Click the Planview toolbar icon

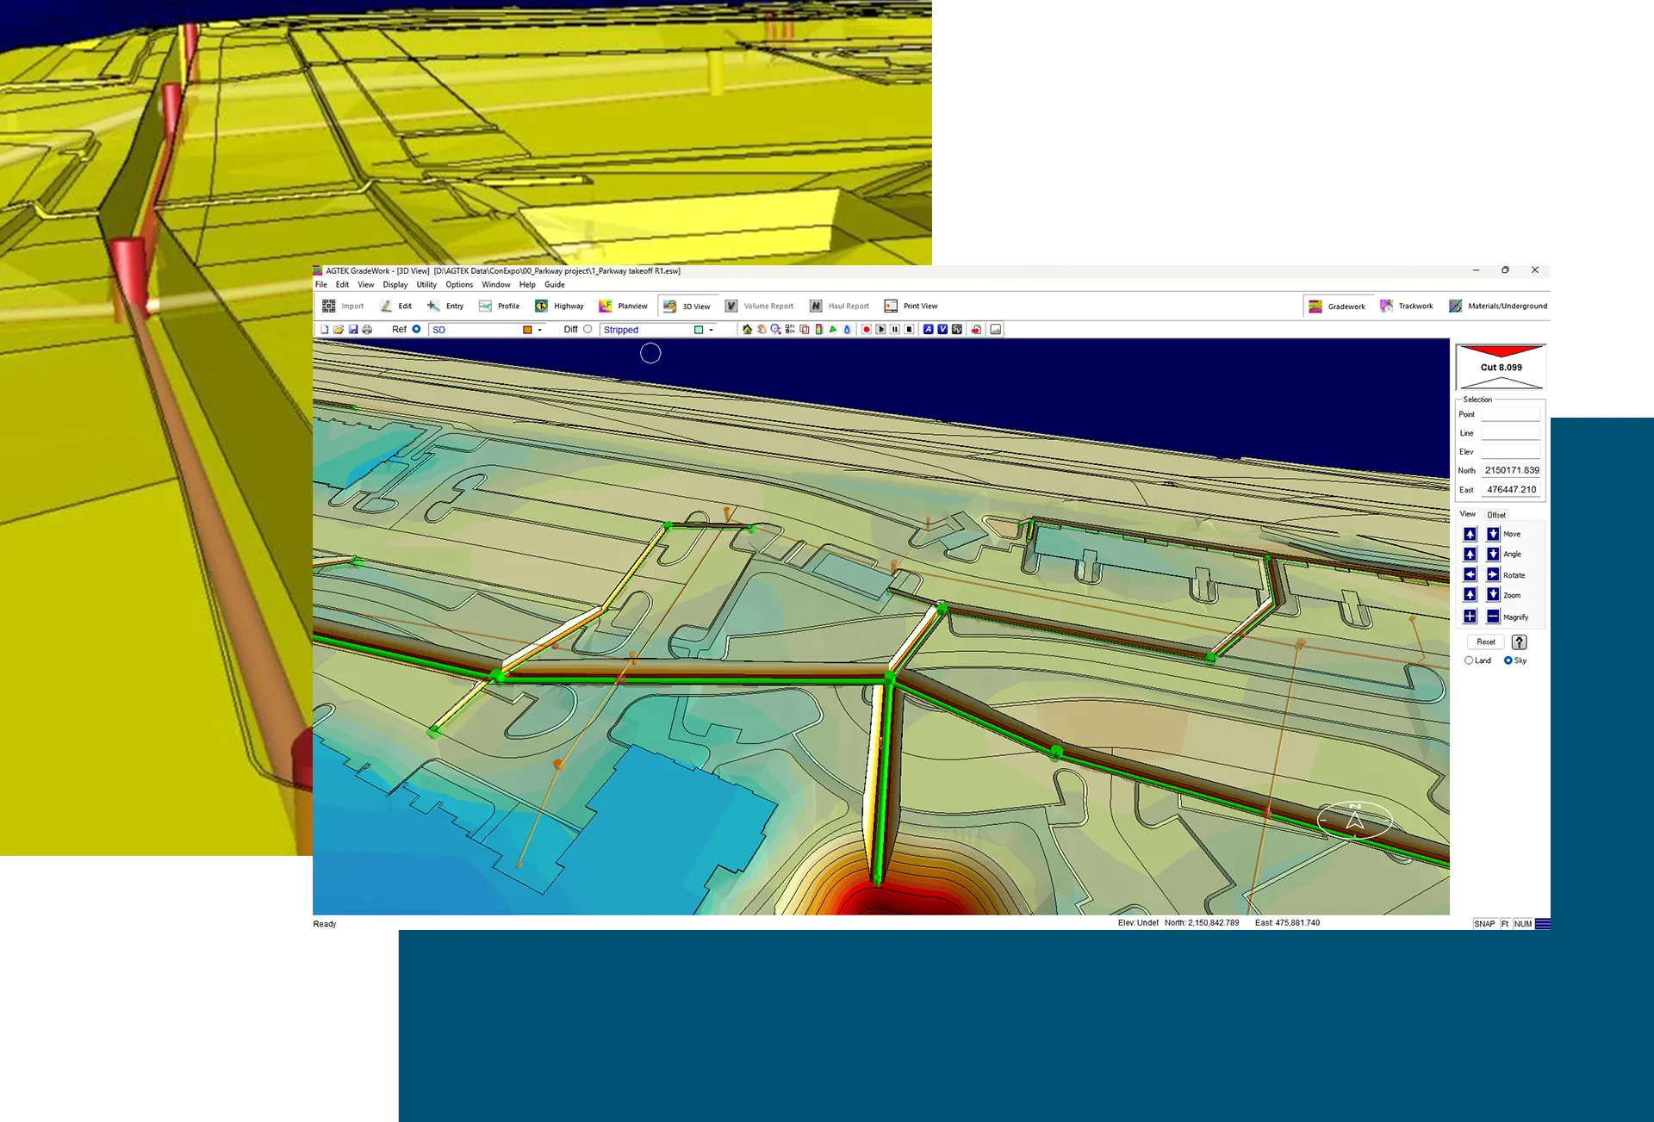[x=606, y=306]
